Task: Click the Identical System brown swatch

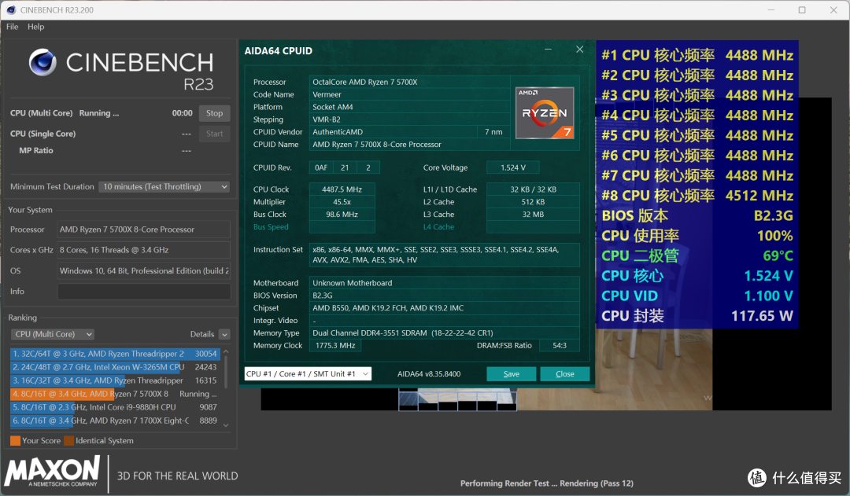Action: [68, 441]
